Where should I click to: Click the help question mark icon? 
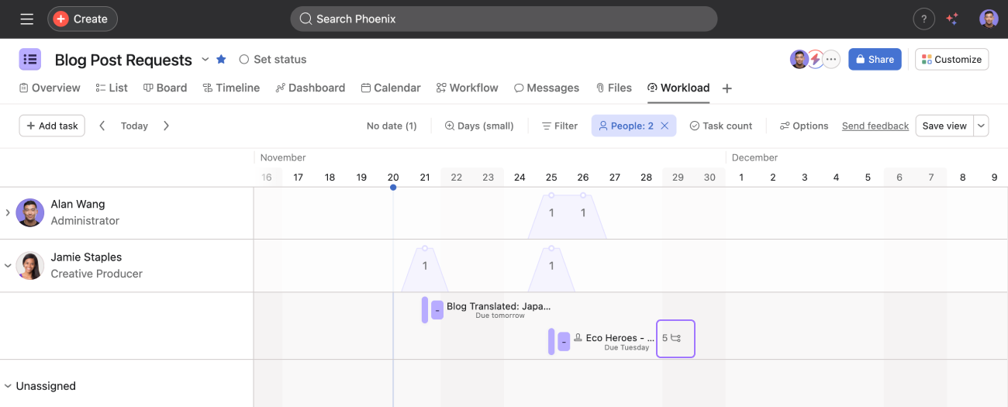[x=923, y=19]
